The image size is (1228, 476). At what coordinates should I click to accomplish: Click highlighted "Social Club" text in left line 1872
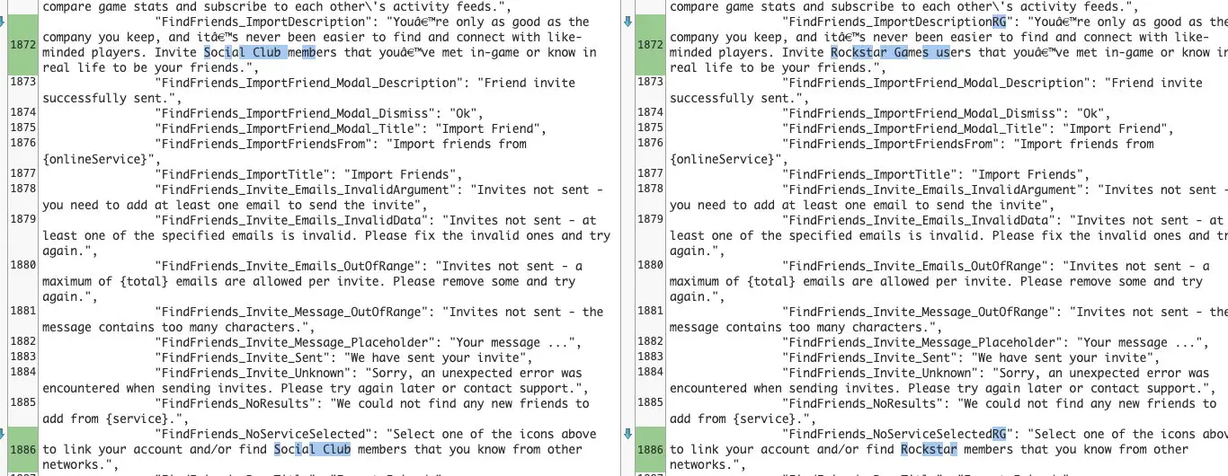click(245, 52)
